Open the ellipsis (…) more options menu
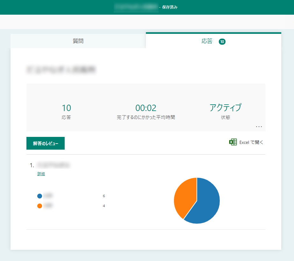The height and width of the screenshot is (261, 294). coord(259,126)
